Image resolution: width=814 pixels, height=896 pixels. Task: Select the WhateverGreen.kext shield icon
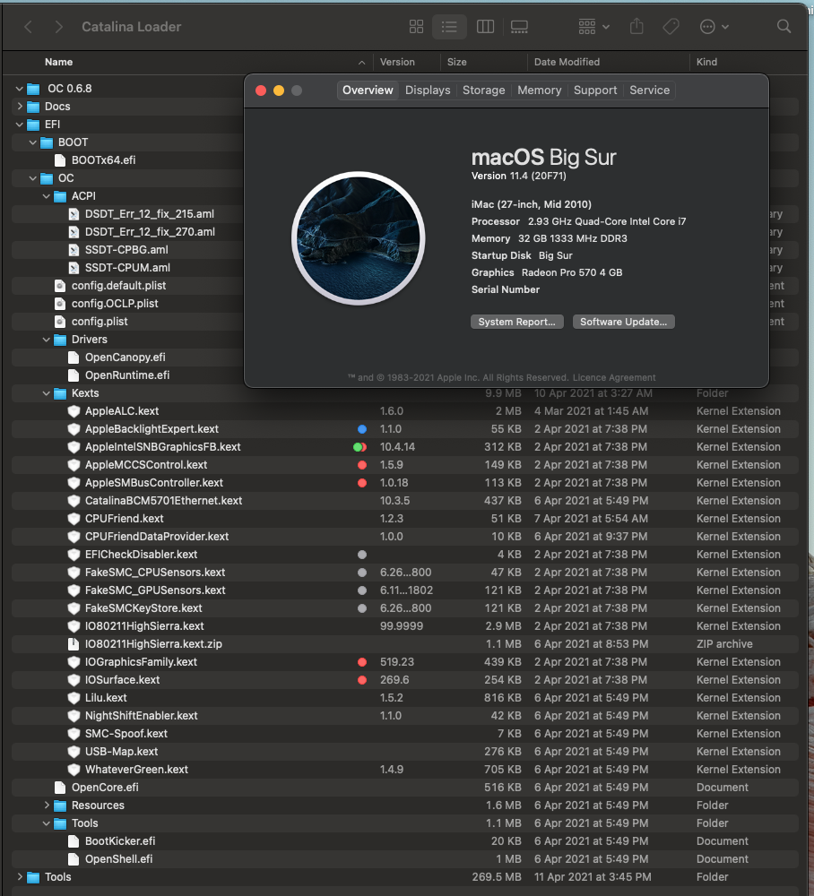tap(74, 769)
